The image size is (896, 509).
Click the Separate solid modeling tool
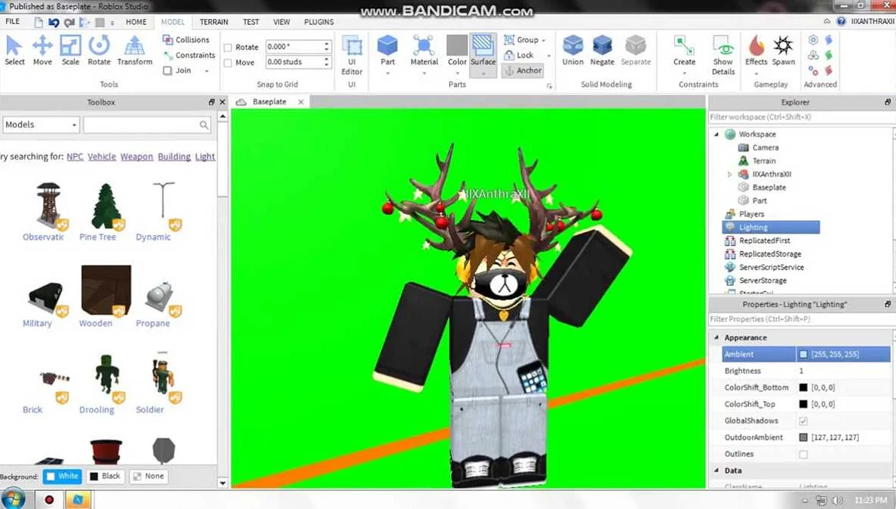[x=636, y=51]
